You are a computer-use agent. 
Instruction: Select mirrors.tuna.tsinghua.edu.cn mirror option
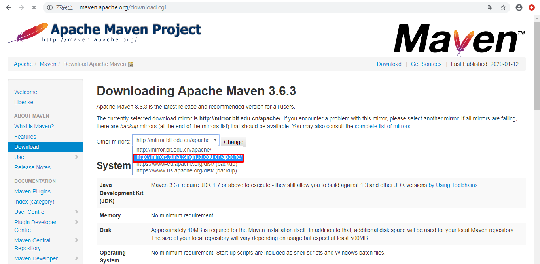pos(188,157)
